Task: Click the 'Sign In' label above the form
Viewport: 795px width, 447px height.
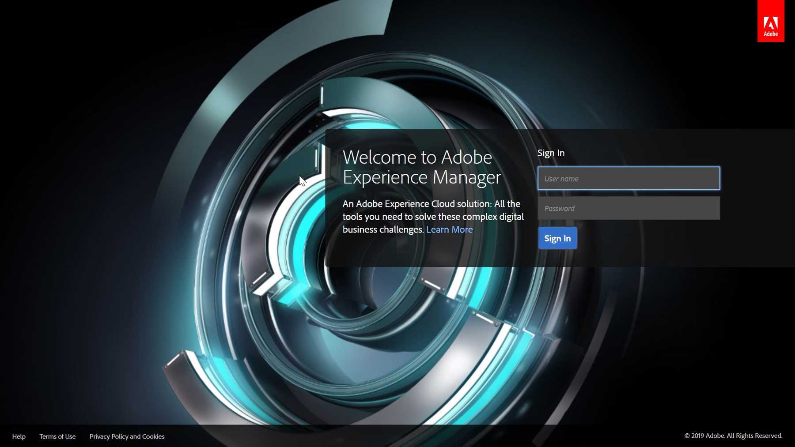Action: 551,153
